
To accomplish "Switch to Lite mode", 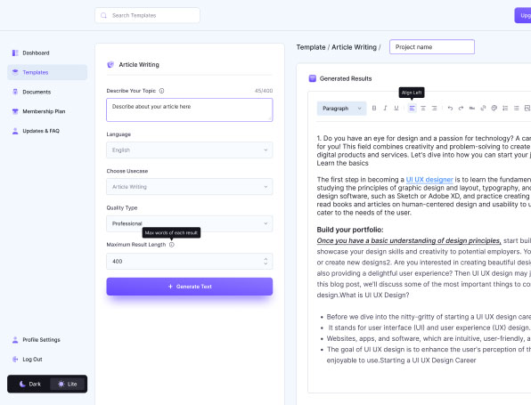I will coord(68,384).
